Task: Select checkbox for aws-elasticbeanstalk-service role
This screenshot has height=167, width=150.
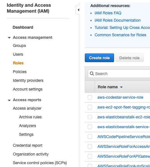Action: pyautogui.click(x=90, y=127)
